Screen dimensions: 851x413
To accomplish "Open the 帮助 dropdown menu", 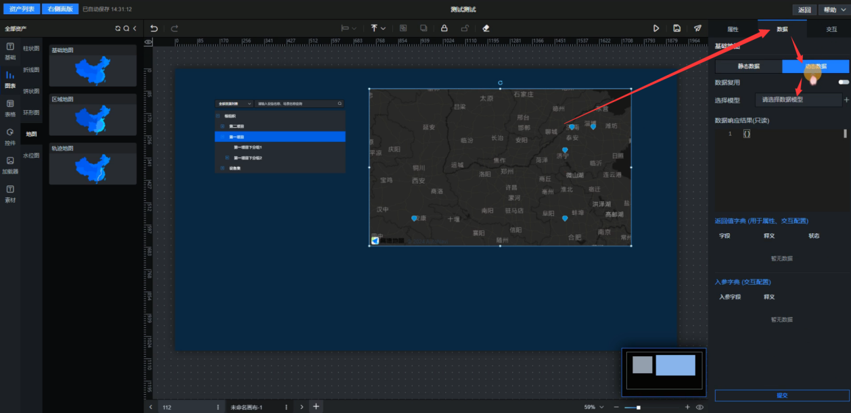I will [833, 9].
